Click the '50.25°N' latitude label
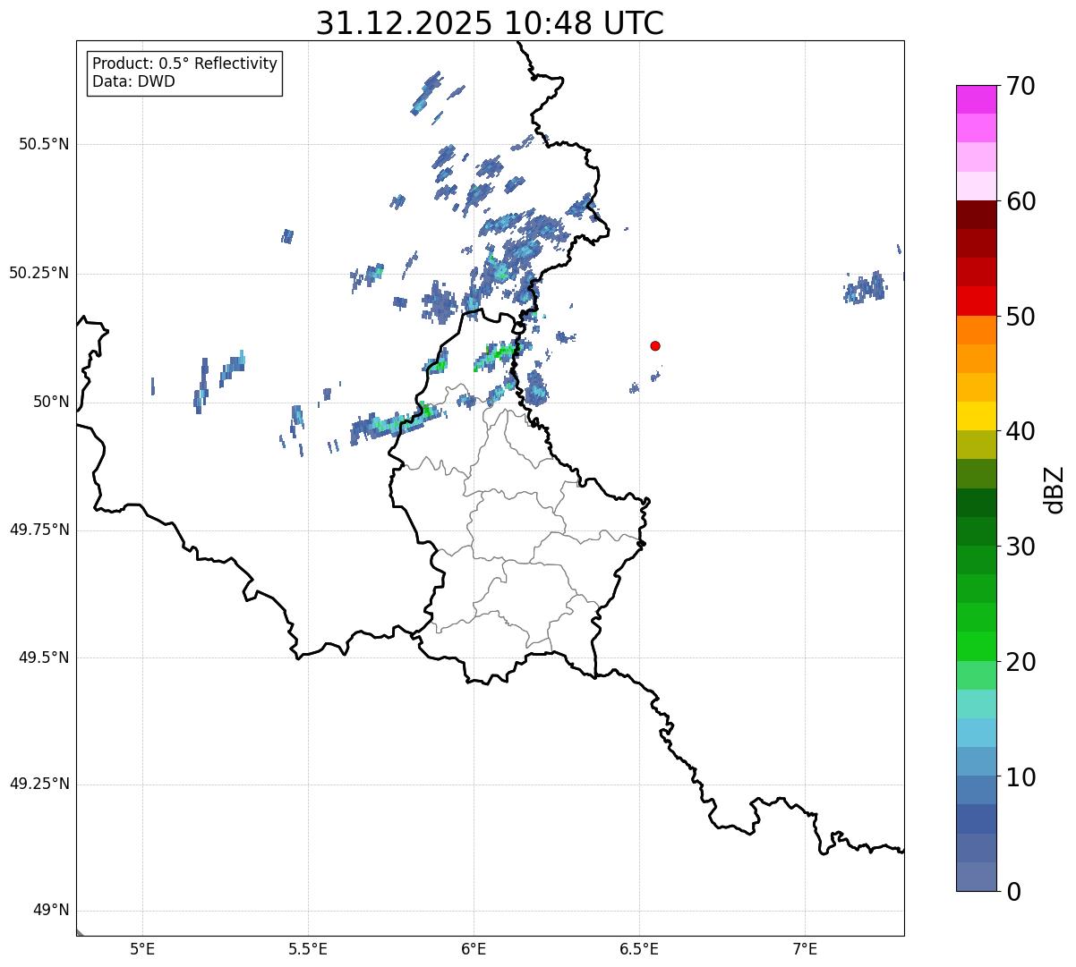Viewport: 1076px width, 967px height. tap(39, 273)
